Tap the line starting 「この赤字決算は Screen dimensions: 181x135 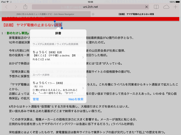tap(73, 119)
